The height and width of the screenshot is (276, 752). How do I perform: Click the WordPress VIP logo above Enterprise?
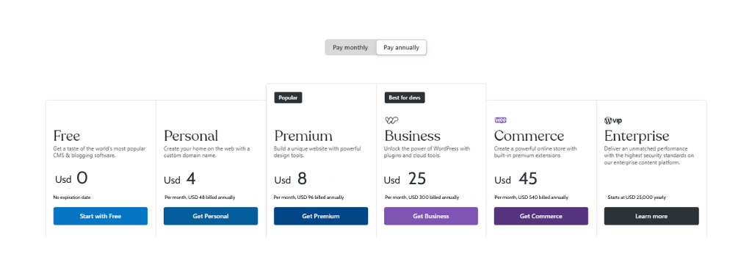613,120
